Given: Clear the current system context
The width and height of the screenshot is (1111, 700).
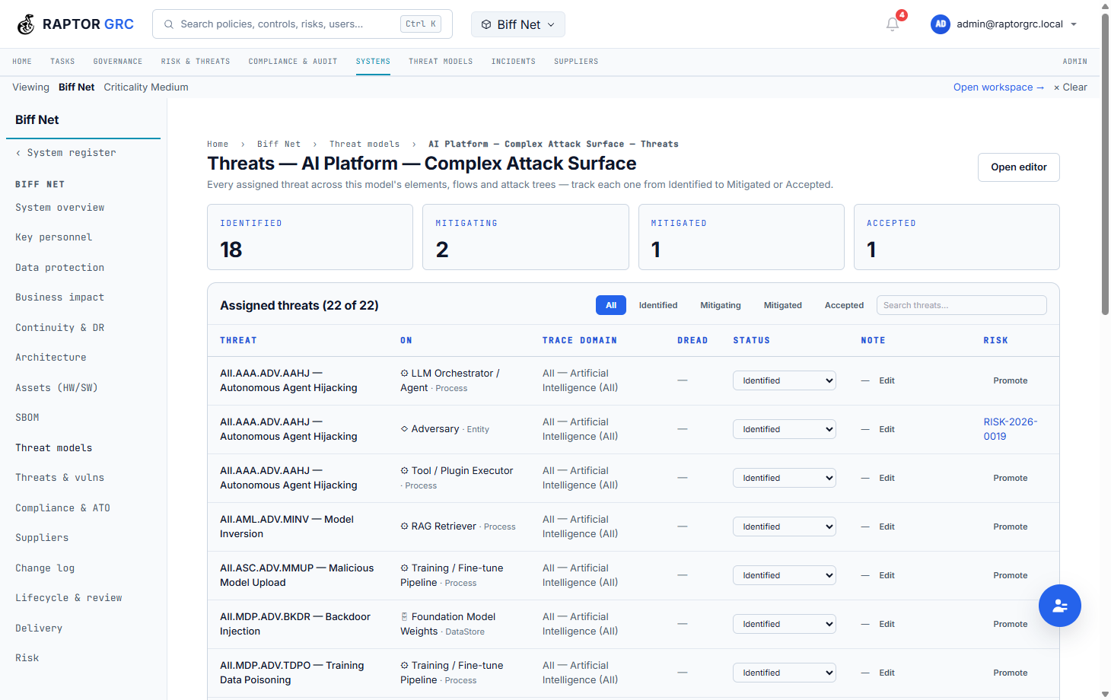Looking at the screenshot, I should [x=1071, y=87].
